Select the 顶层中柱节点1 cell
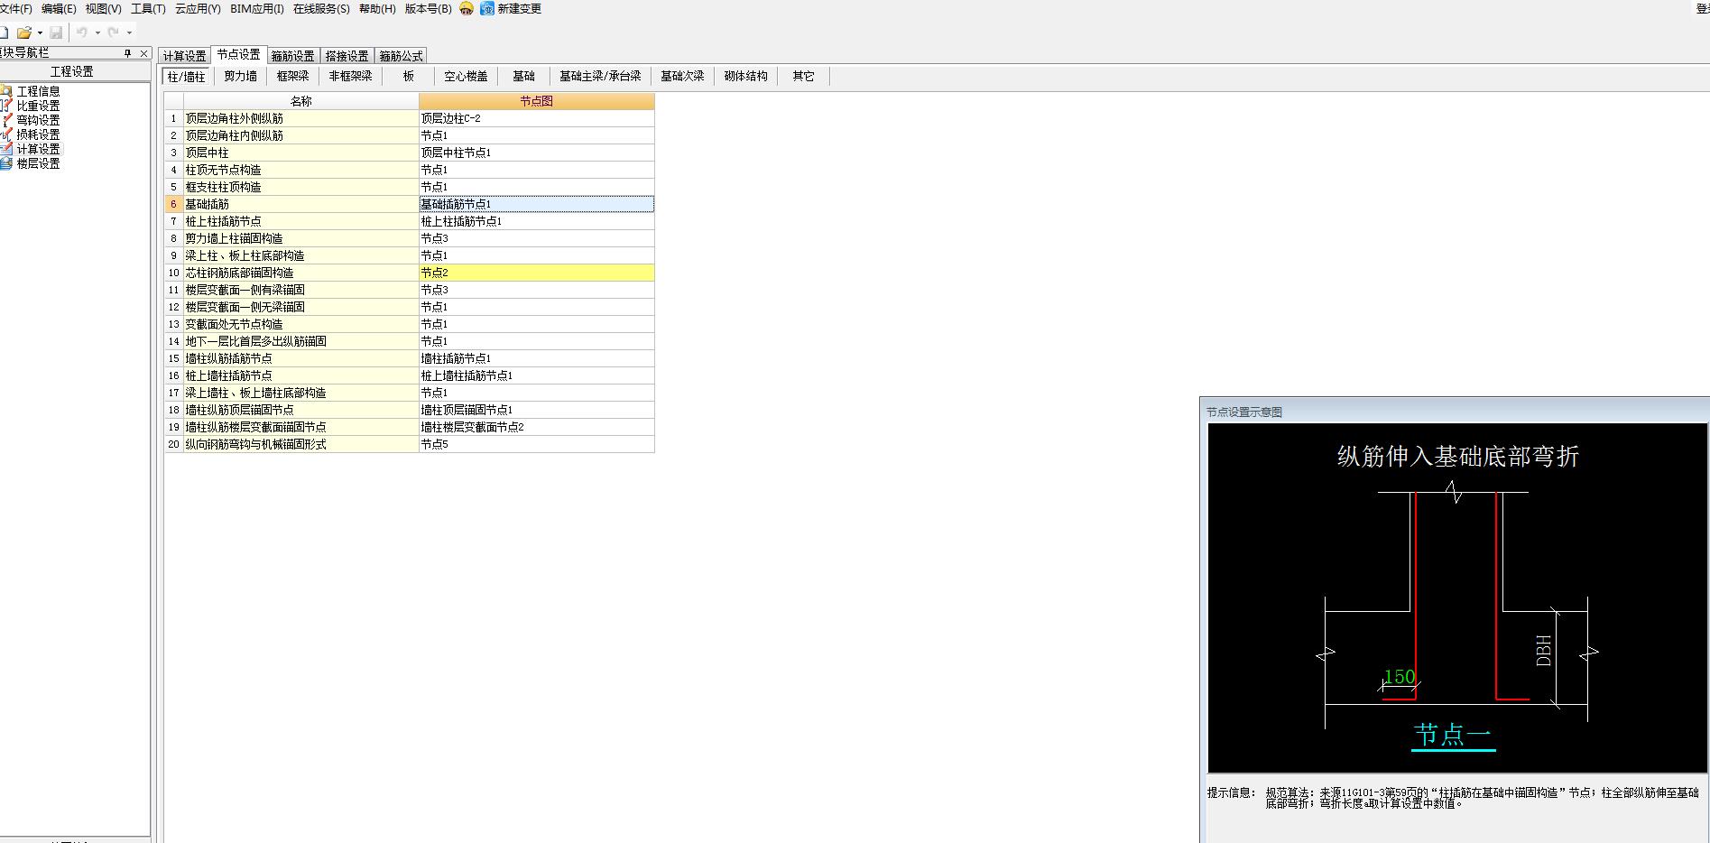This screenshot has height=843, width=1710. 536,153
